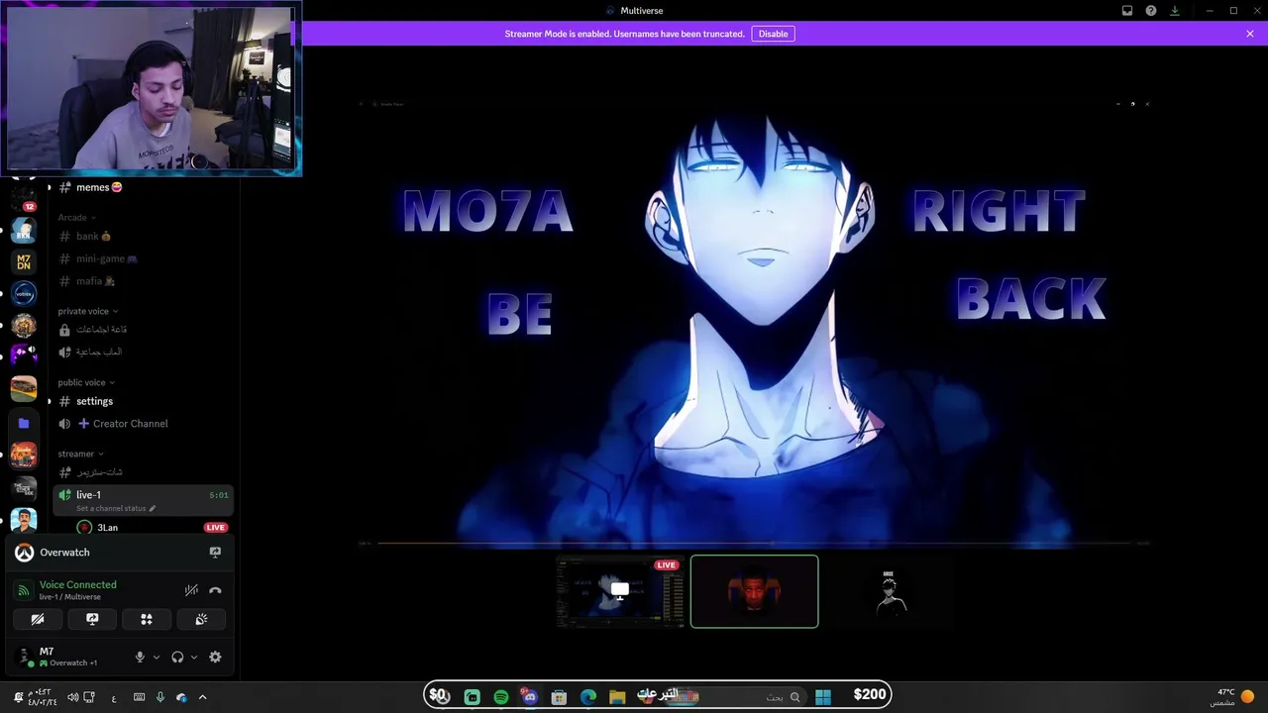
Task: Open Spotify from the taskbar
Action: (x=501, y=697)
